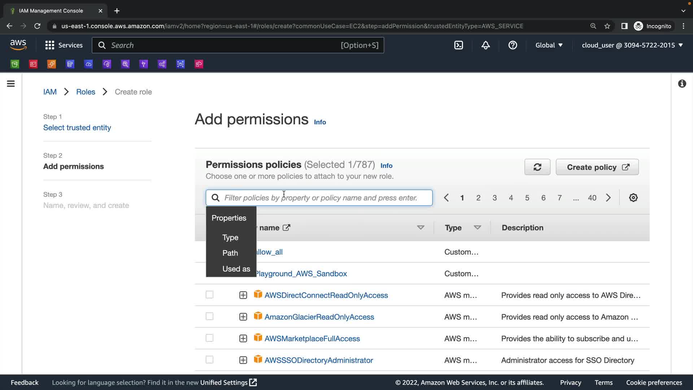Tick the AWSMarketplaceFullAccess checkbox

click(209, 338)
